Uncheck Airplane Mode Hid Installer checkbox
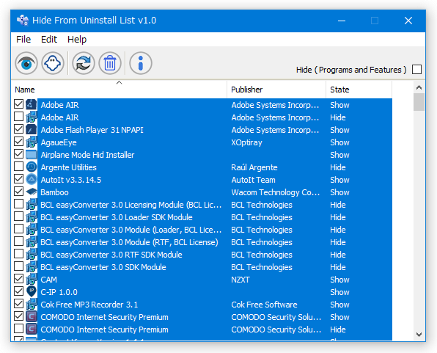This screenshot has width=437, height=353. (18, 154)
